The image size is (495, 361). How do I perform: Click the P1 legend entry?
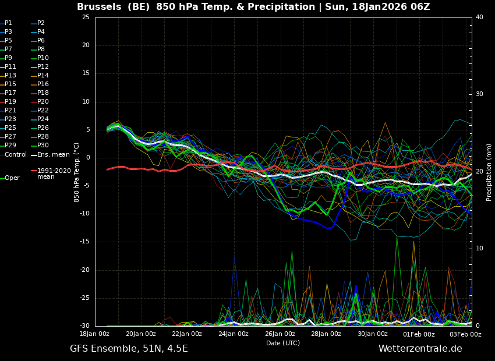click(x=8, y=23)
